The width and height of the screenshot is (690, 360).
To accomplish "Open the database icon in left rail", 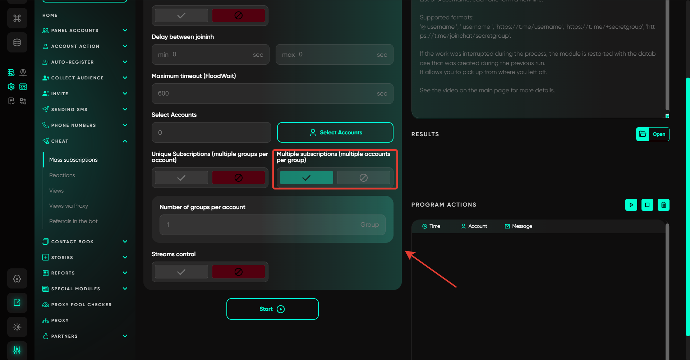I will coord(17,42).
